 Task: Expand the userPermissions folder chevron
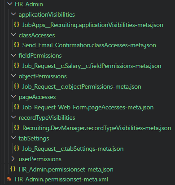click(13, 159)
